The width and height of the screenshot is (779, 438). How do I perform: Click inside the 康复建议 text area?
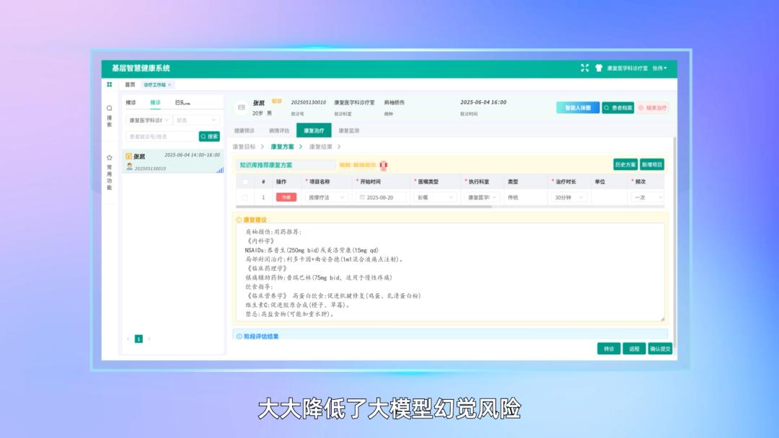pyautogui.click(x=450, y=272)
